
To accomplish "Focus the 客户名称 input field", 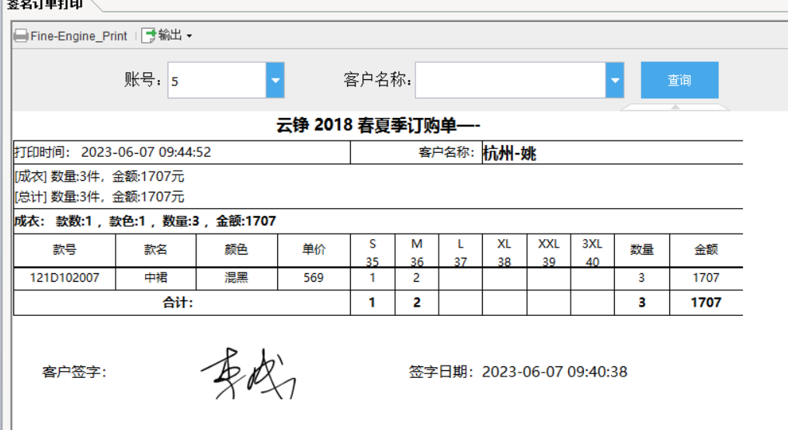I will (510, 81).
